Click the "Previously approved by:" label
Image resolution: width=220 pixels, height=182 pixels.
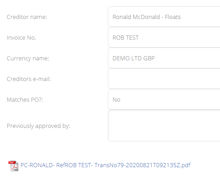tap(38, 126)
